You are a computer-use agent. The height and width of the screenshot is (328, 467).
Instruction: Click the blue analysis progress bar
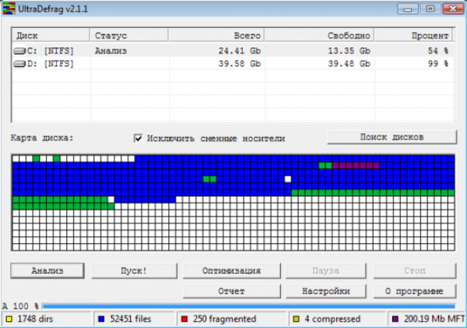click(249, 306)
